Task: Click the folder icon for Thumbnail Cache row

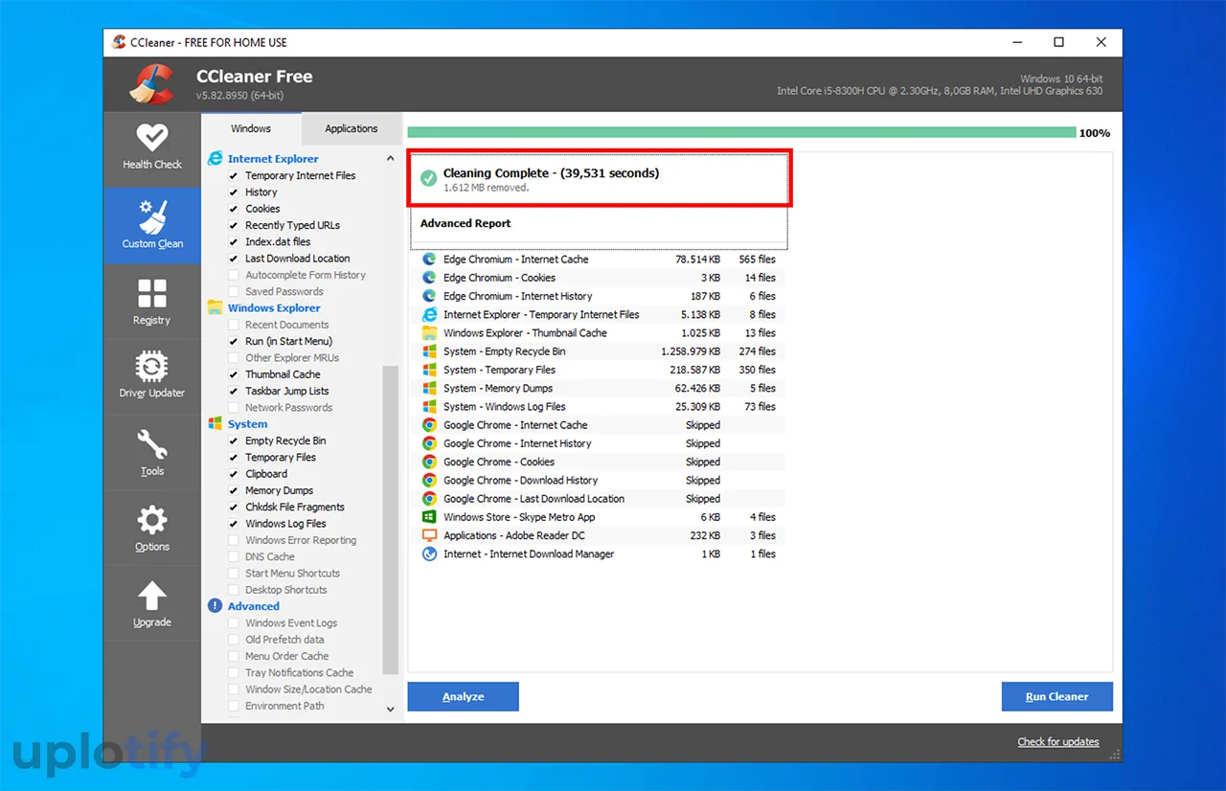Action: click(x=429, y=333)
